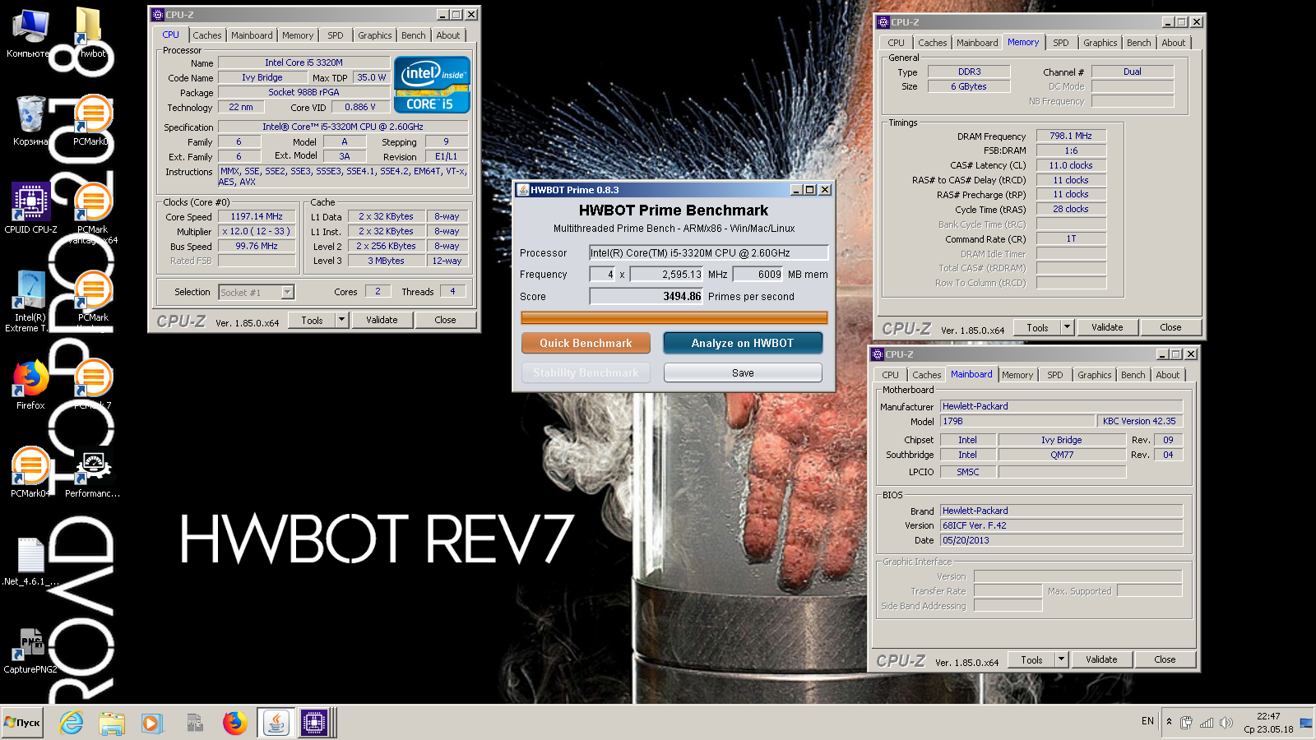Open the Bench tab in top-left CPU-Z
This screenshot has width=1316, height=740.
(x=414, y=35)
